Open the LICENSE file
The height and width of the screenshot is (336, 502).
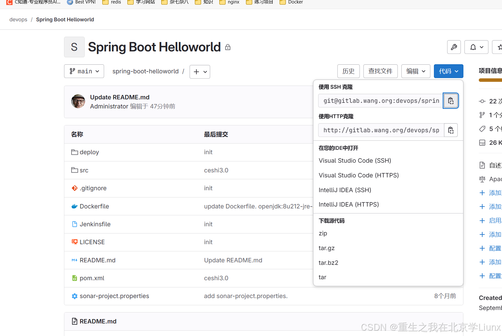(92, 242)
